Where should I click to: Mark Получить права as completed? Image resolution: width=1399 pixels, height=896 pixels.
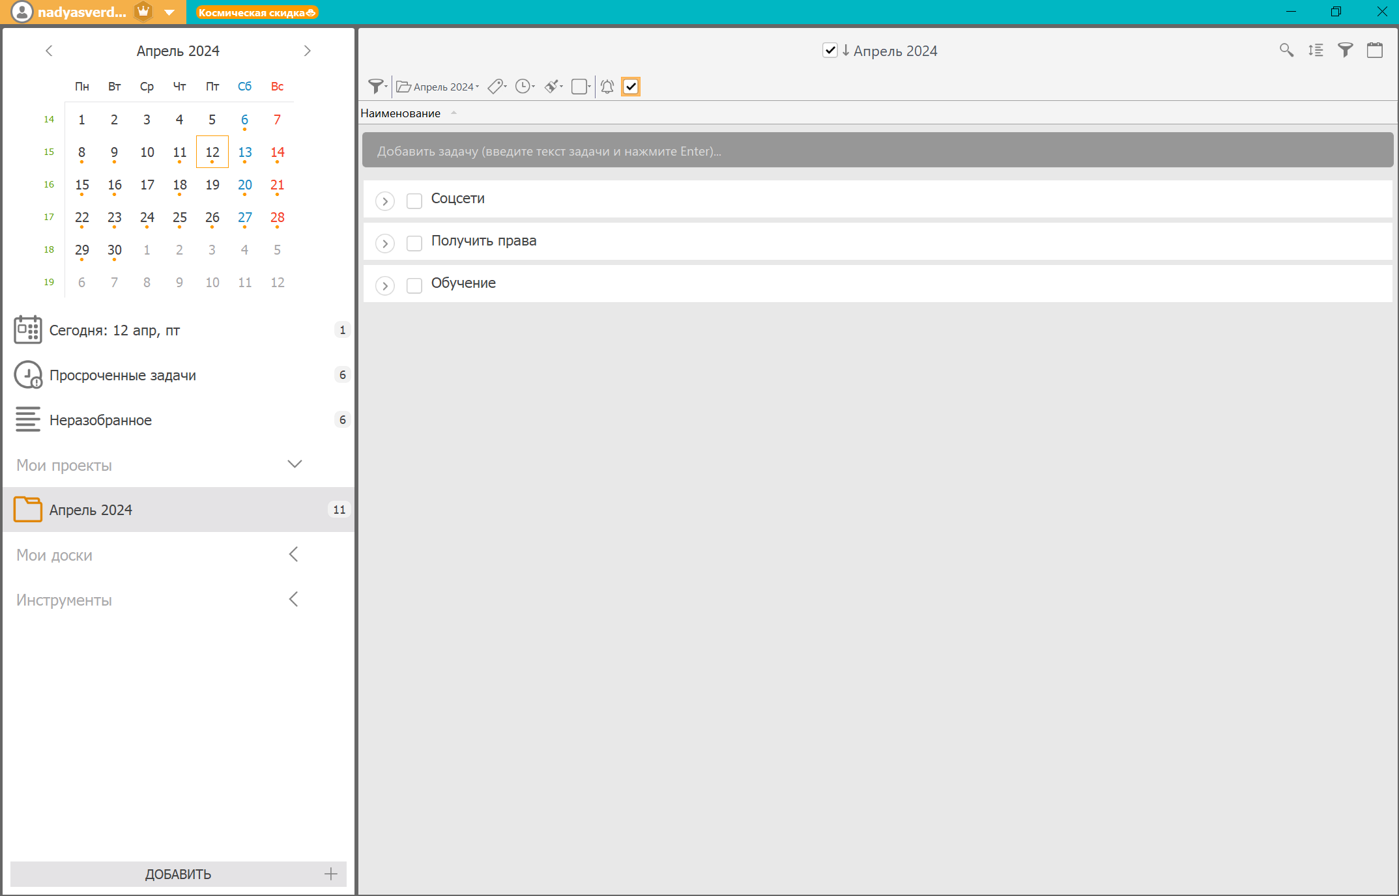tap(414, 243)
